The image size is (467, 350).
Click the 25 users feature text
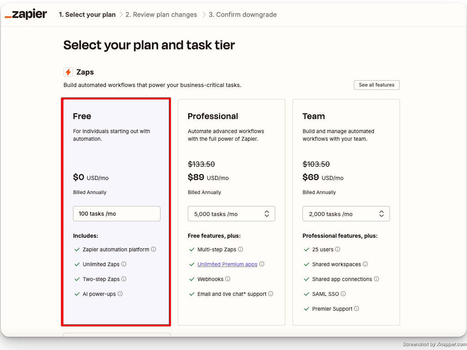click(323, 249)
